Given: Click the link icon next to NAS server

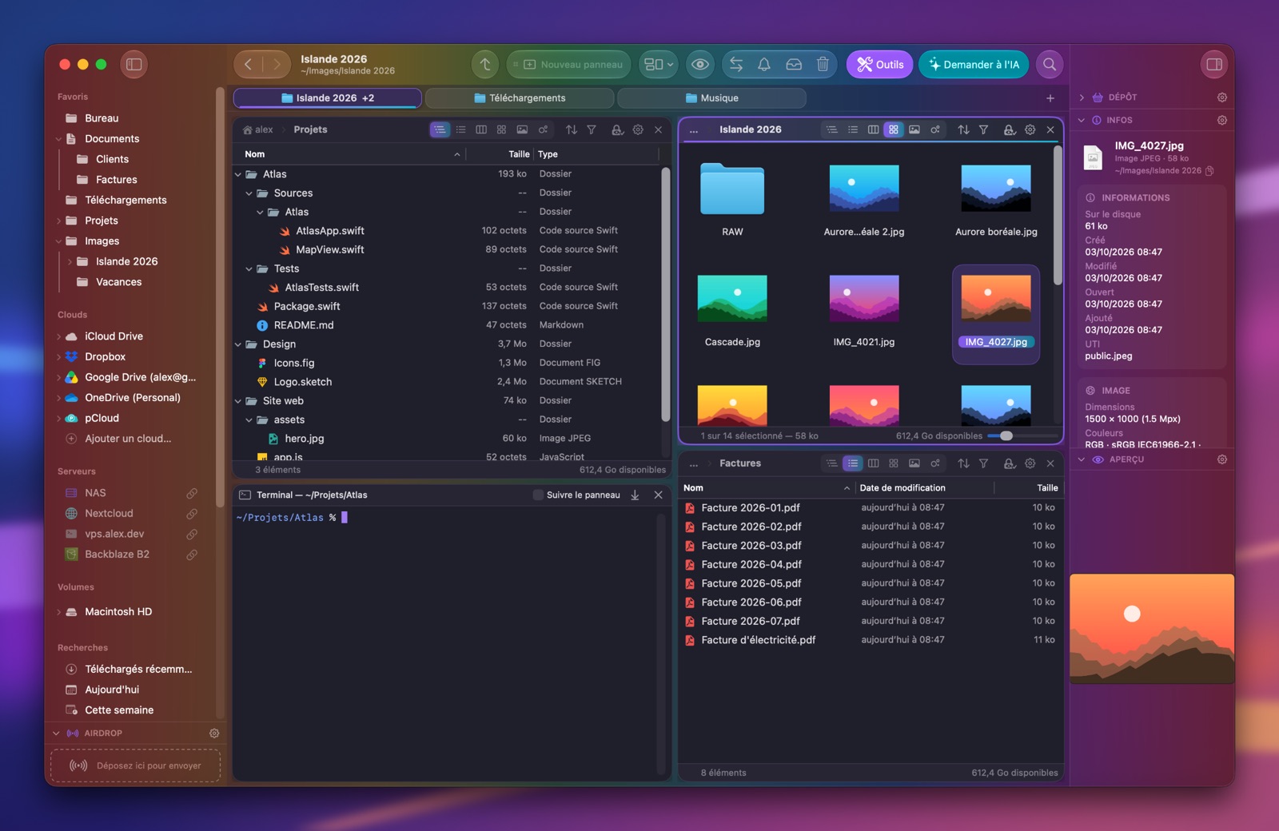Looking at the screenshot, I should (192, 493).
